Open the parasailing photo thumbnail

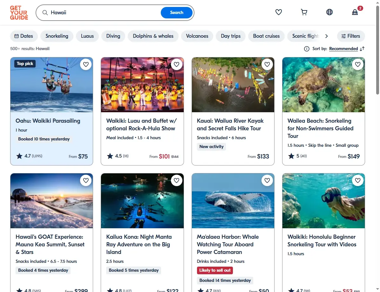51,85
